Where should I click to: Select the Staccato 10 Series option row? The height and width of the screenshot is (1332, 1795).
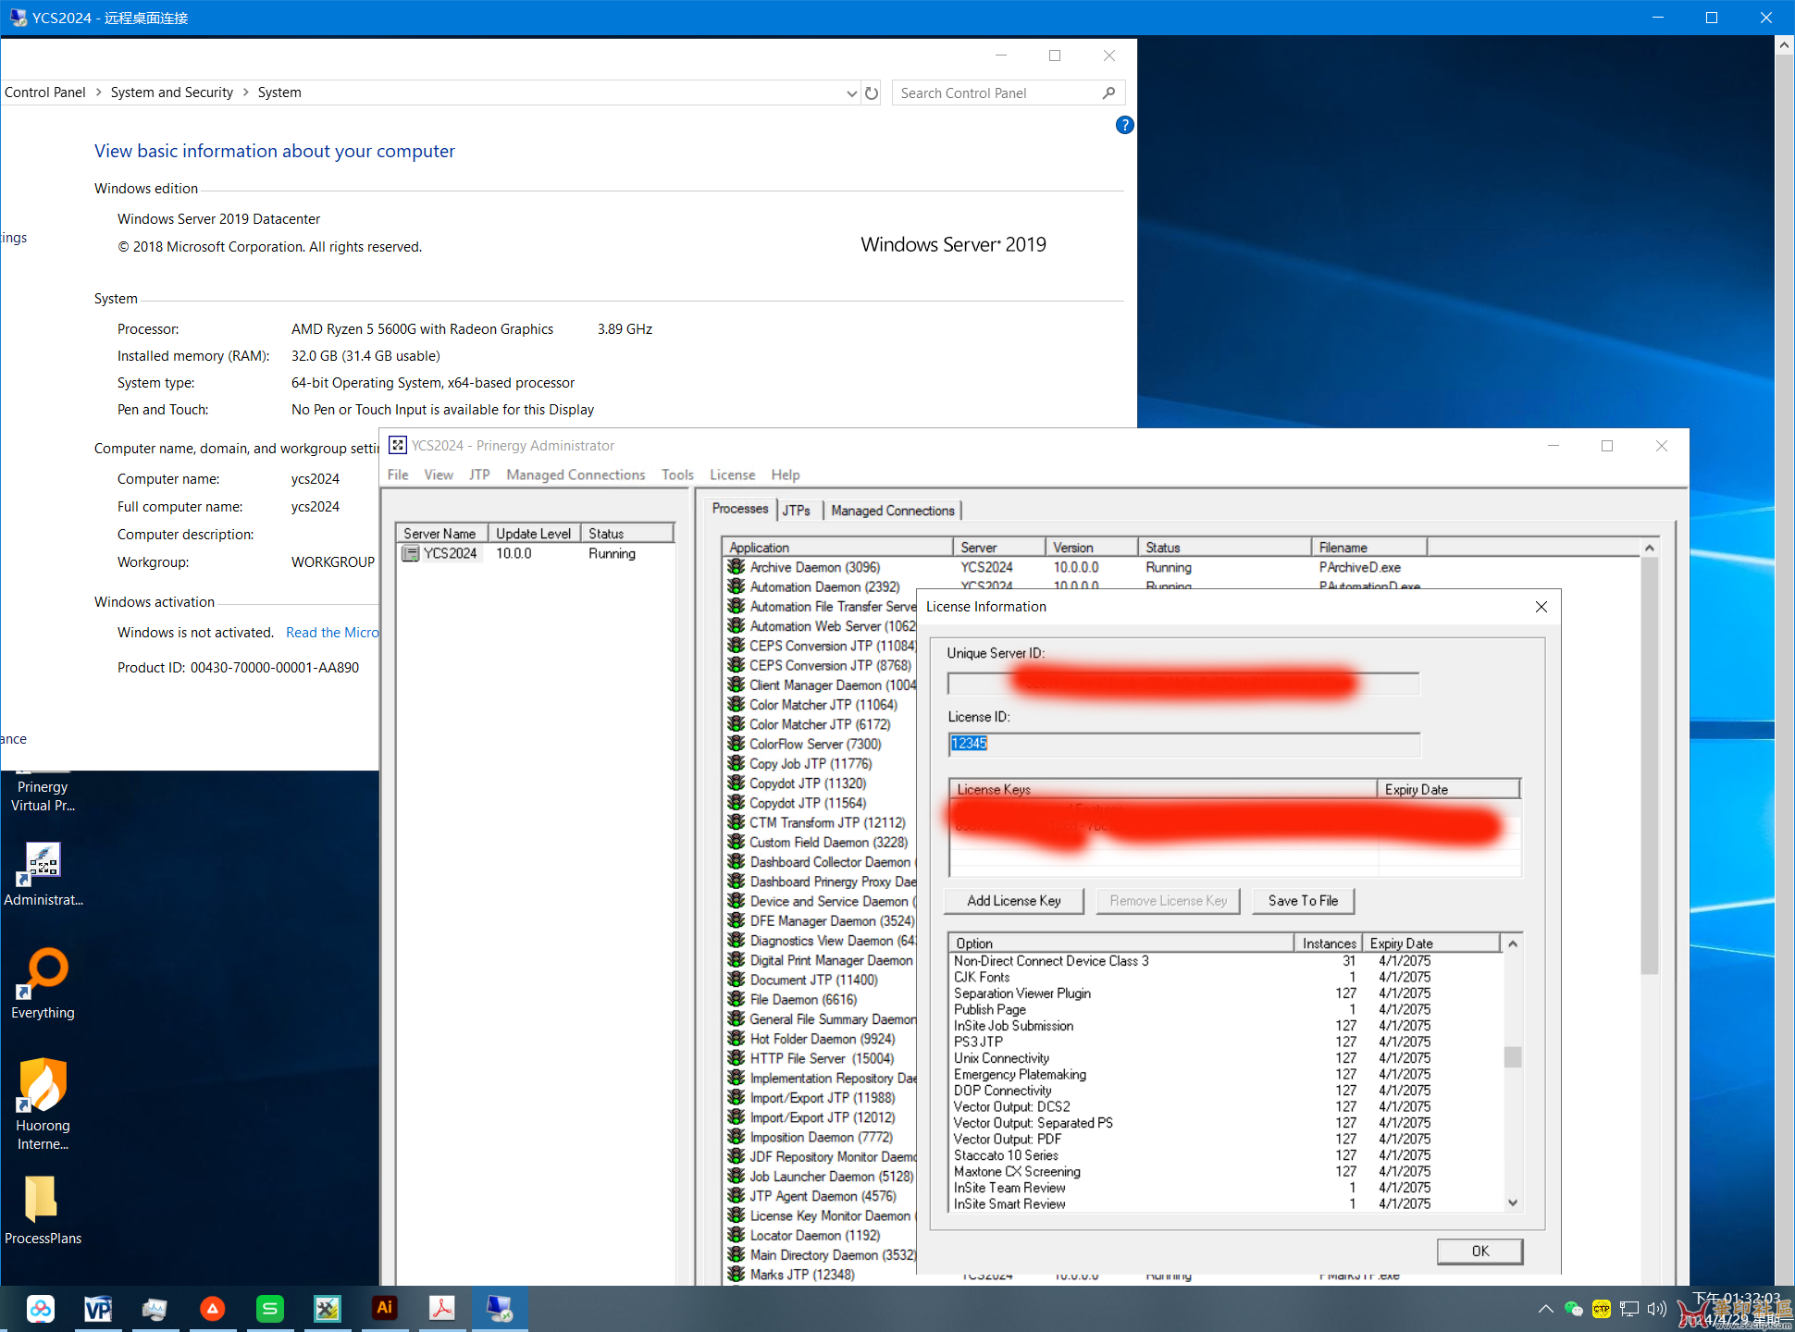tap(1226, 1155)
